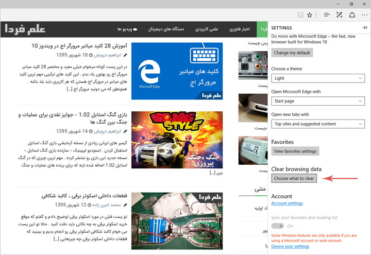The height and width of the screenshot is (255, 371).
Task: Click the Favorites star icon
Action: point(310,15)
